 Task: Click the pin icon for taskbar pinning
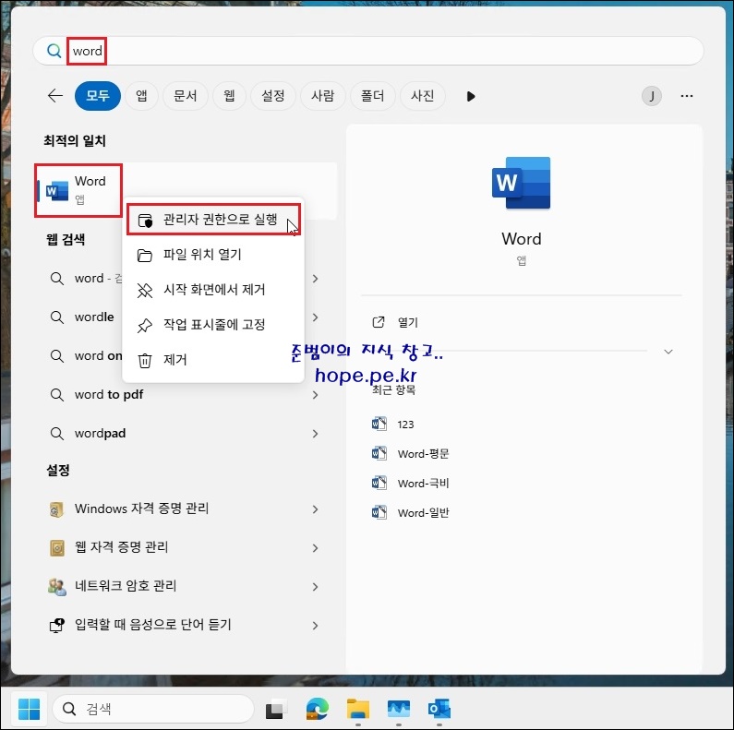[x=145, y=326]
